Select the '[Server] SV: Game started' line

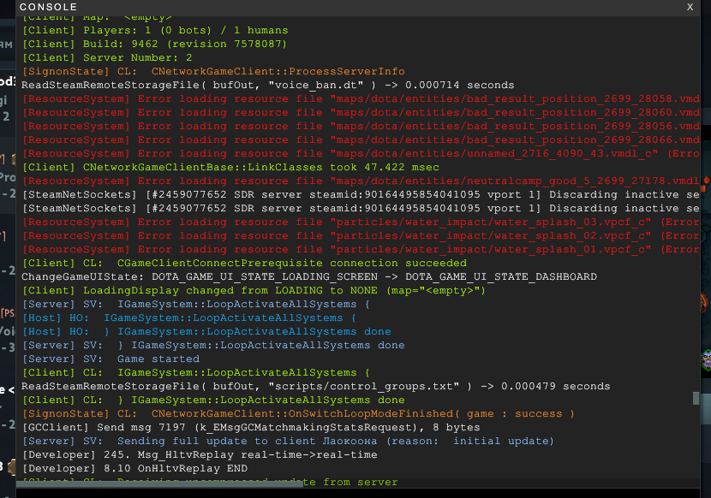(111, 359)
